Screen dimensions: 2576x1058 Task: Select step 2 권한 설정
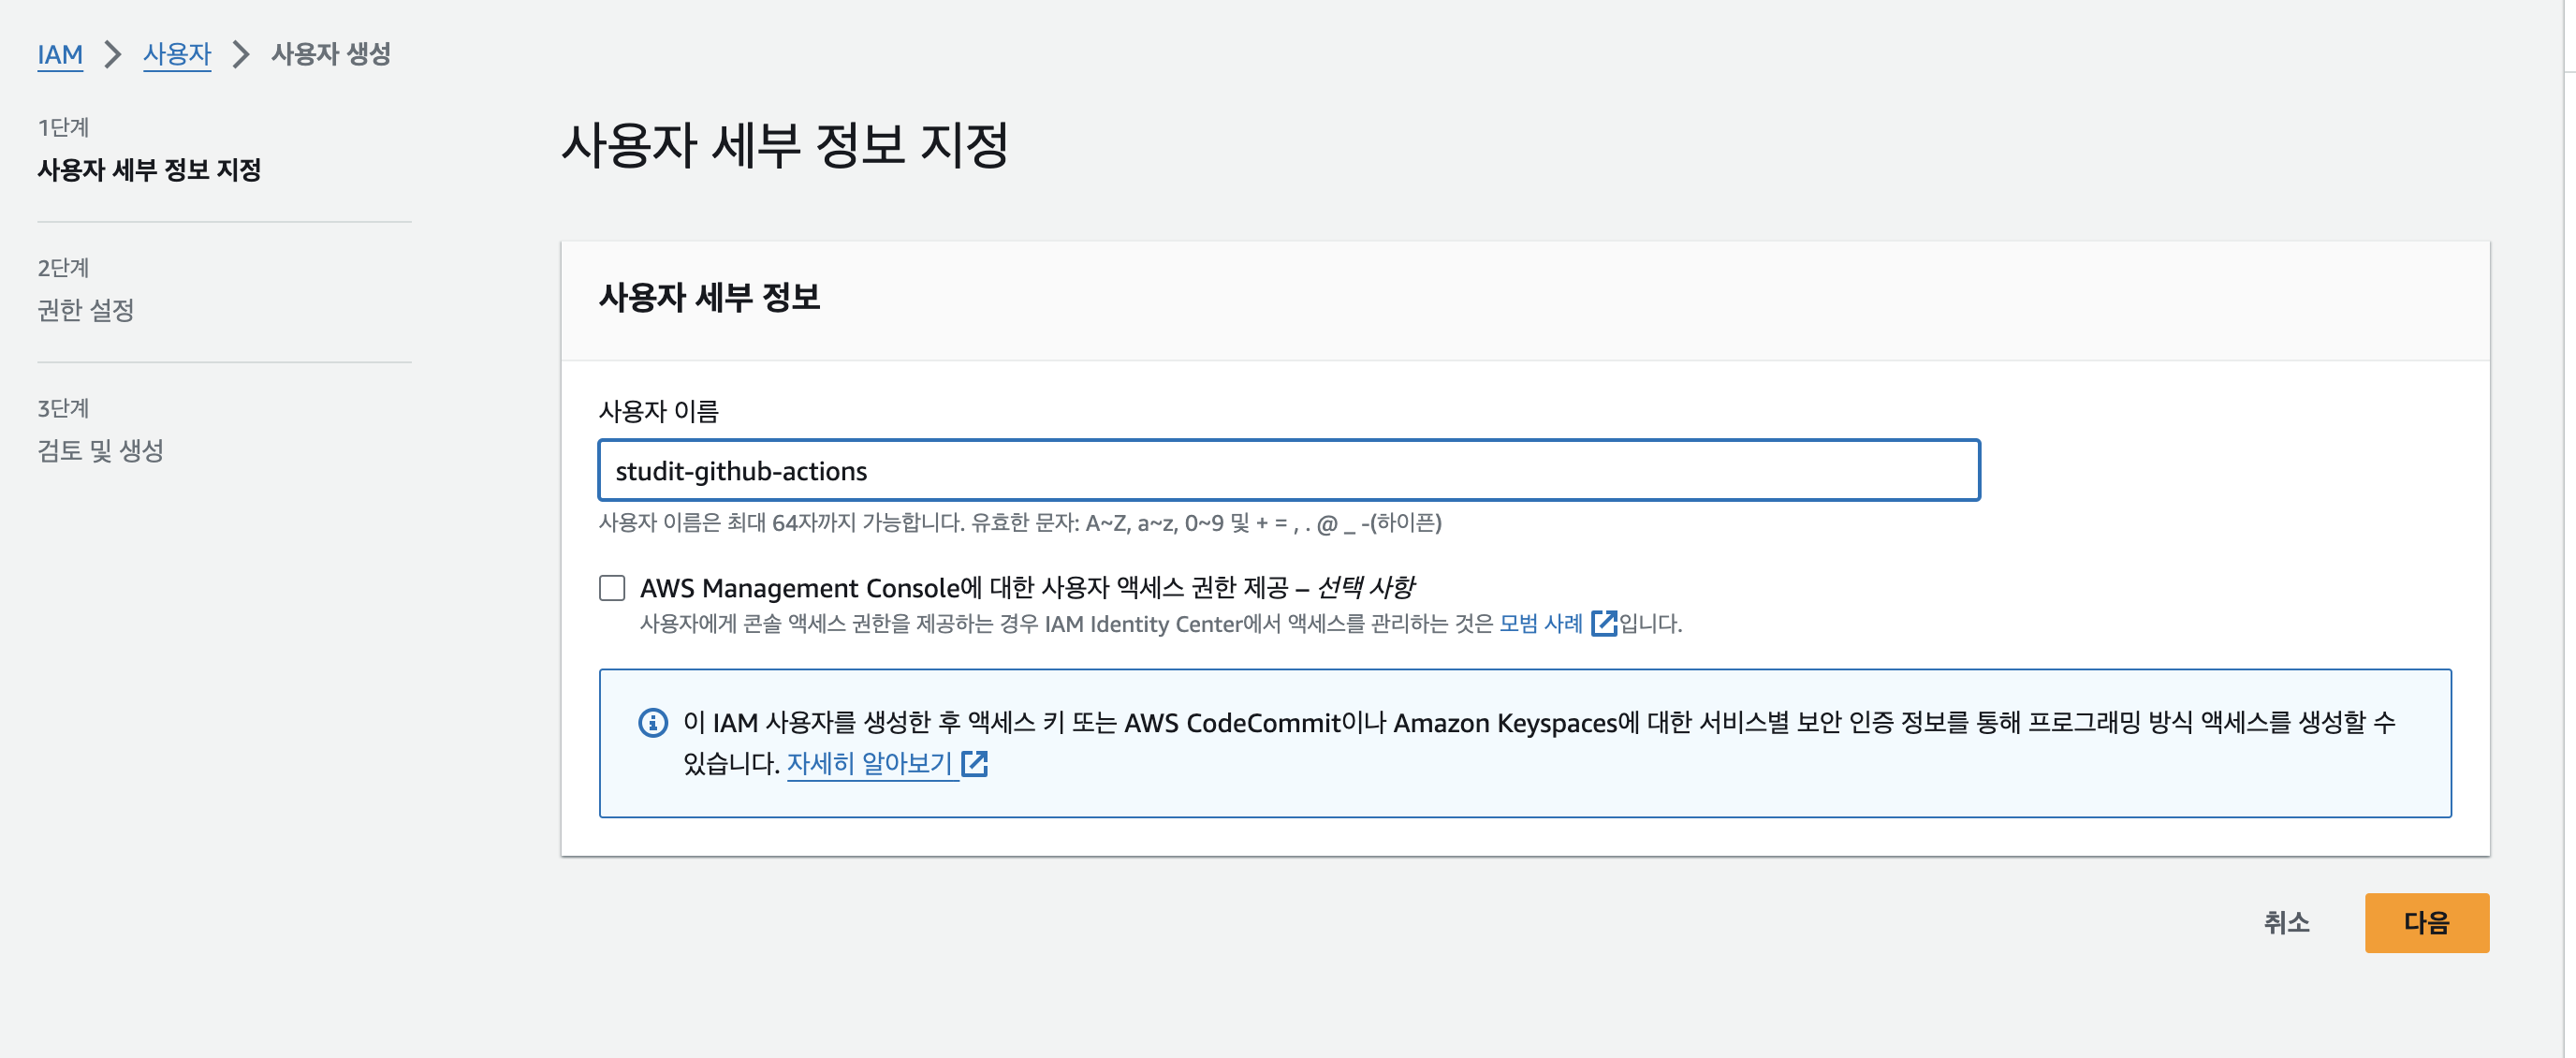[86, 310]
